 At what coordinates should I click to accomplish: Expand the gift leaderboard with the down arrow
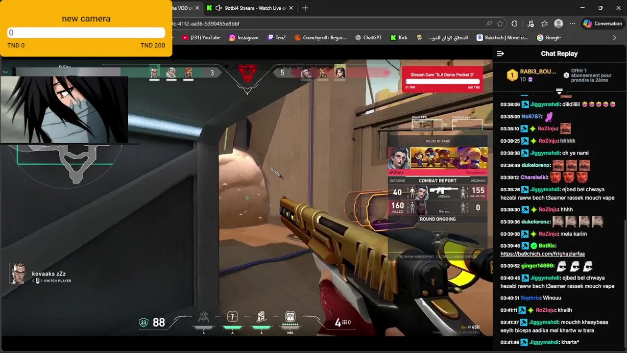559,91
